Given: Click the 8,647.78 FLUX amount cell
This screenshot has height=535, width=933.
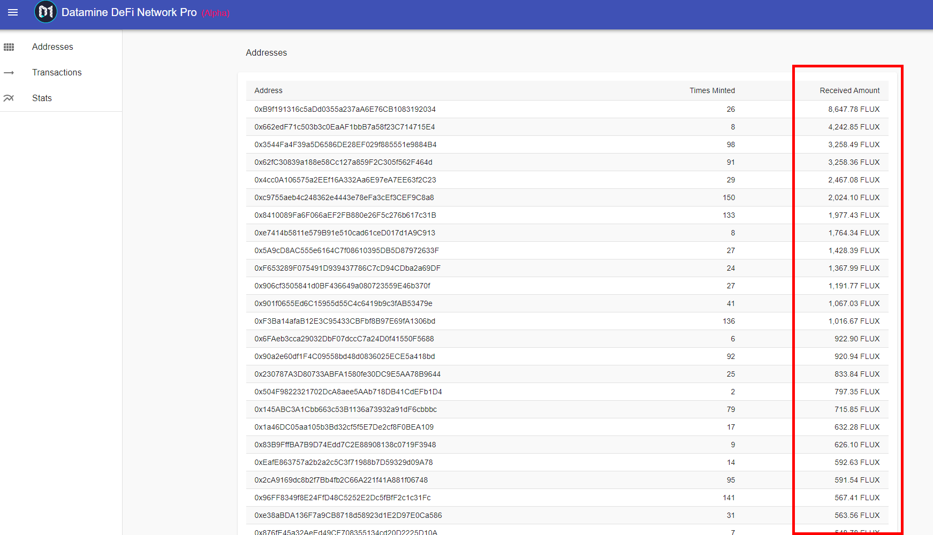Looking at the screenshot, I should (854, 109).
